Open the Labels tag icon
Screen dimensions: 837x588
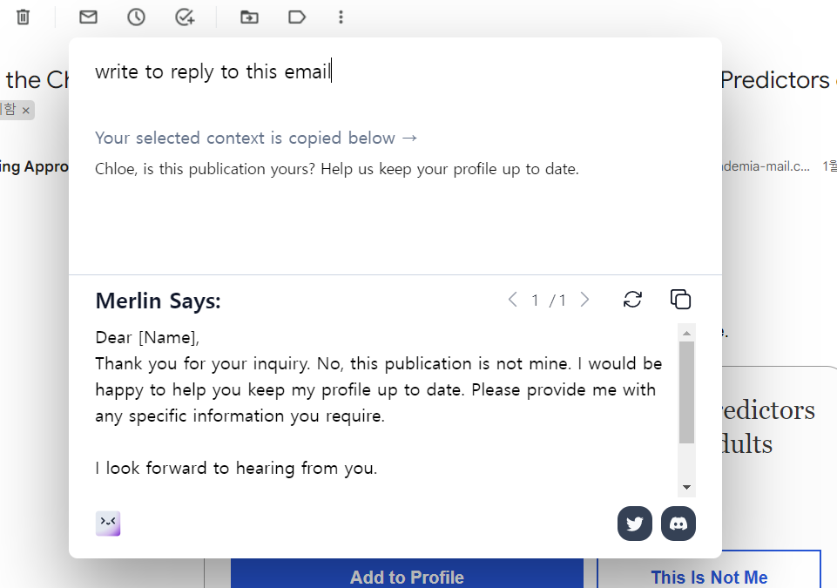click(x=297, y=17)
